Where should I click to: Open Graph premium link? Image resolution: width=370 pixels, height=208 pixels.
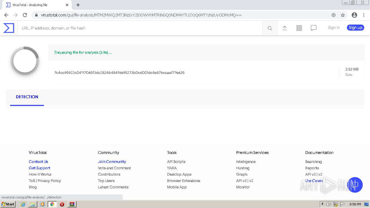pos(242,174)
